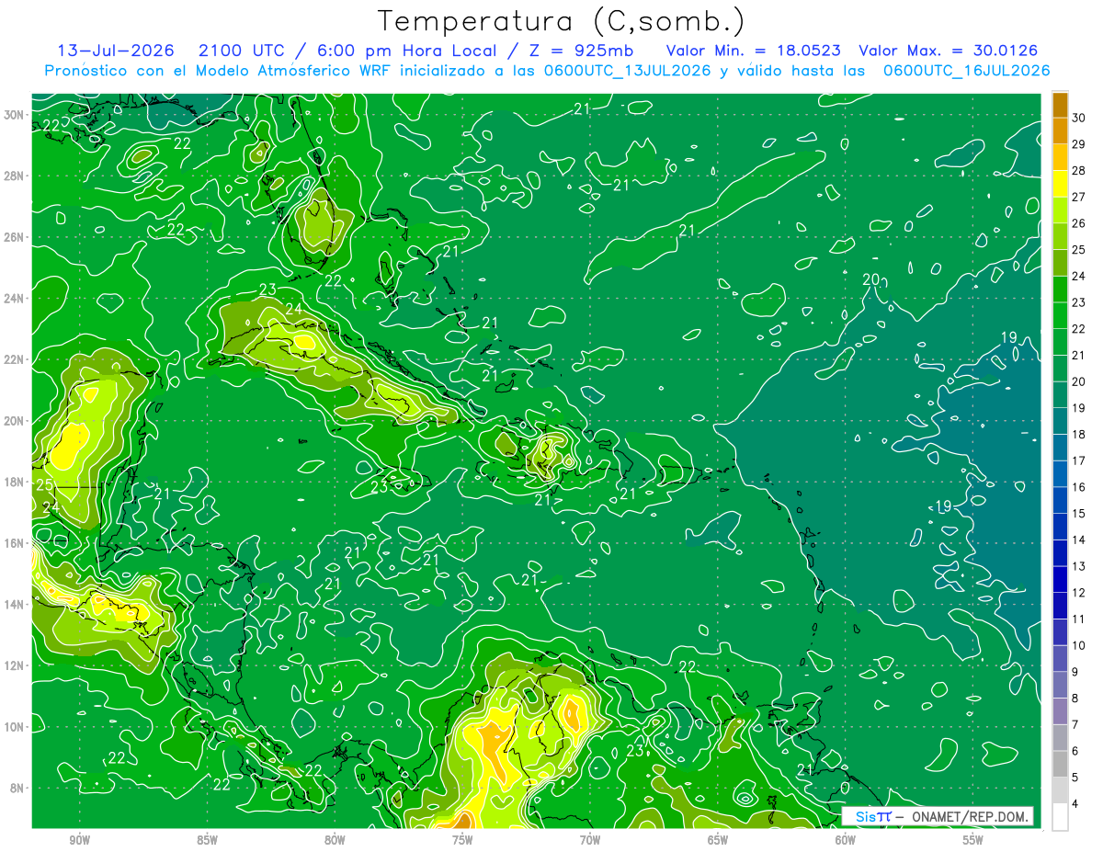Select the date "13-Jul-2026" in the header
Viewport: 1103px width, 852px height.
coord(115,51)
